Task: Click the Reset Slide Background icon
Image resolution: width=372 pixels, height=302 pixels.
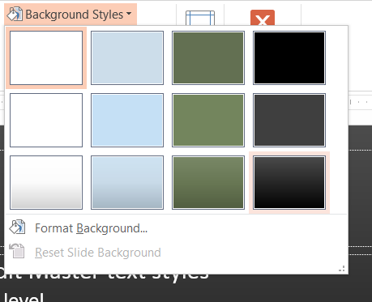Action: pyautogui.click(x=17, y=251)
